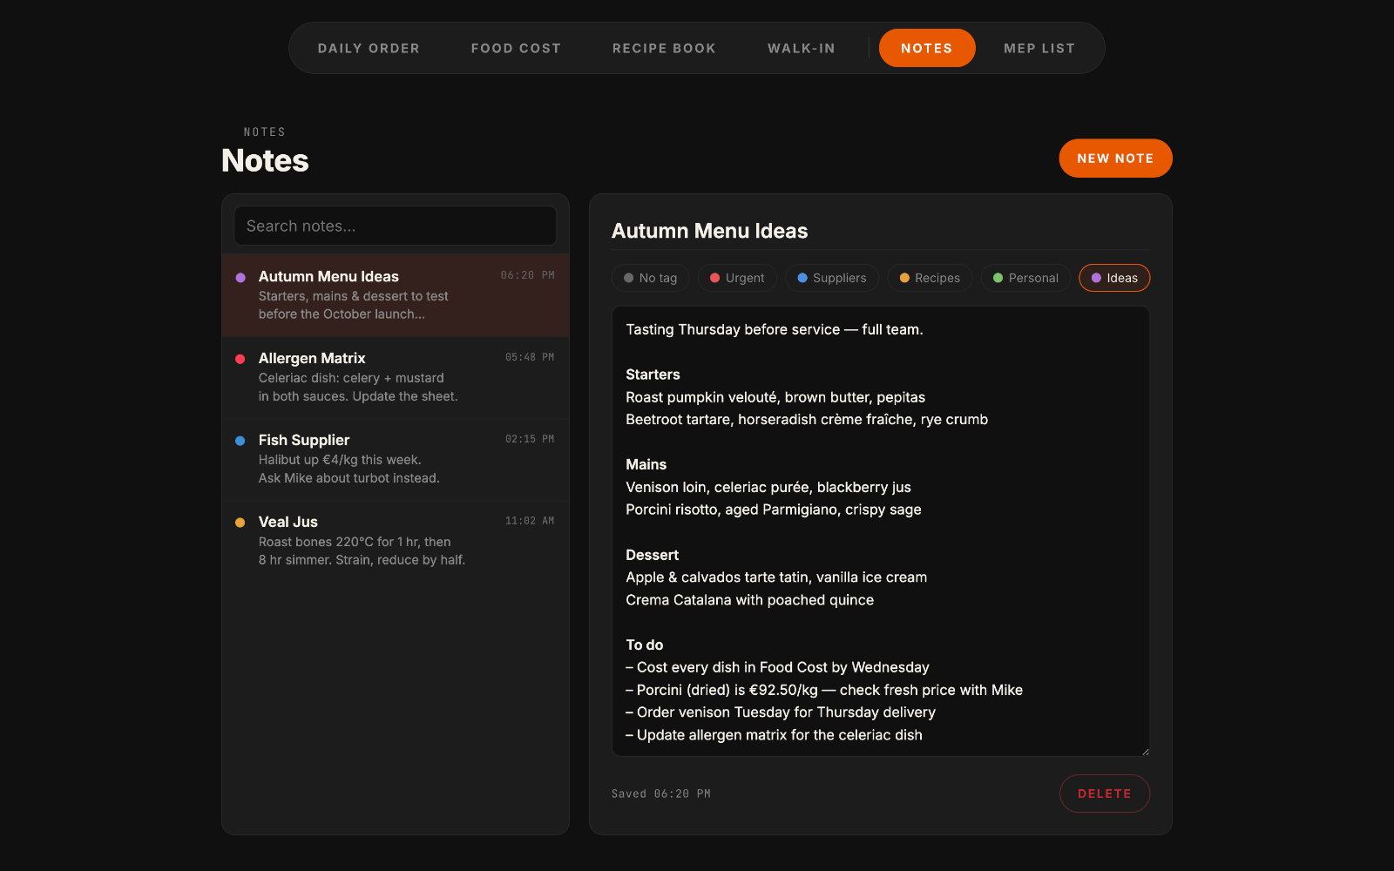Set the note tag to Recipes
This screenshot has height=871, width=1394.
(930, 278)
